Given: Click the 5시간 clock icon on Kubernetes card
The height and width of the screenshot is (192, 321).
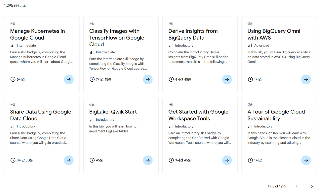Looking at the screenshot, I should click(13, 79).
